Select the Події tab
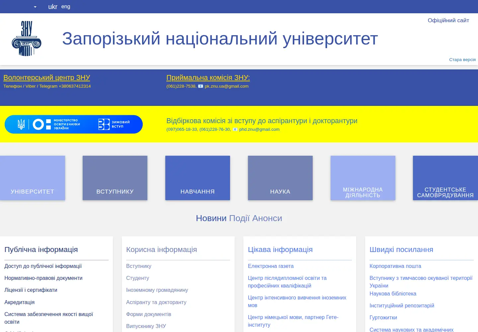The height and width of the screenshot is (332, 478). click(x=239, y=218)
